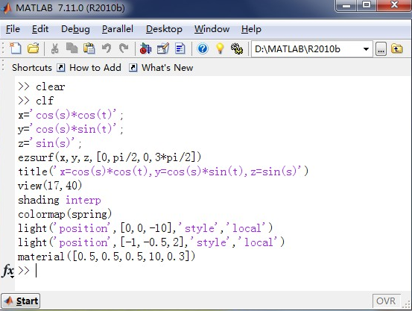Screen dimensions: 412x311
Task: Launch Simulink from the toolbar icon
Action: tap(145, 48)
